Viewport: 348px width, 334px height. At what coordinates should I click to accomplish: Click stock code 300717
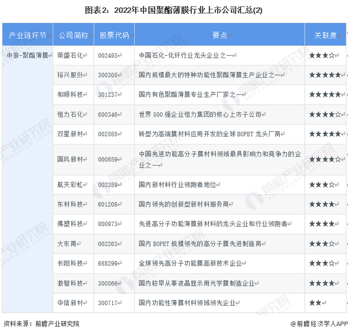point(108,303)
